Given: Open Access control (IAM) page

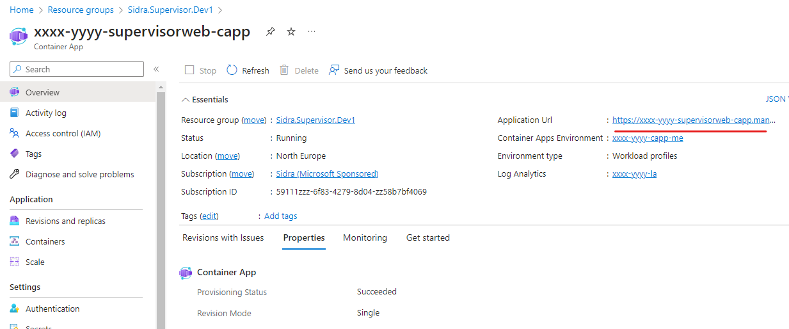Looking at the screenshot, I should pyautogui.click(x=63, y=133).
